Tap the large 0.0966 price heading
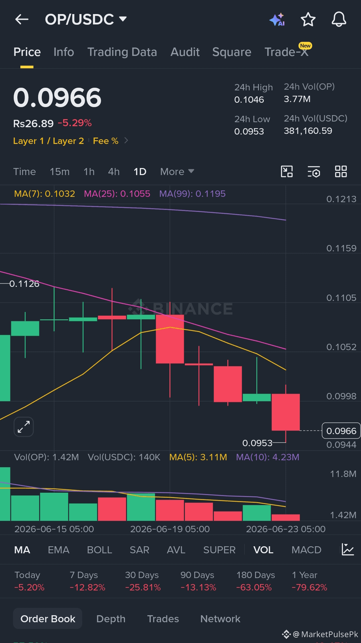Image resolution: width=361 pixels, height=643 pixels. pos(57,98)
